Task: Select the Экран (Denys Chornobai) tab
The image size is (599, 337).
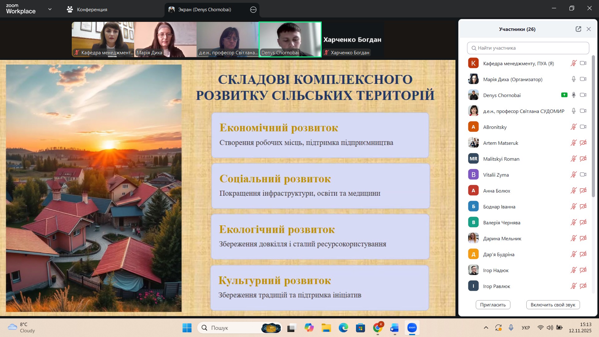Action: [204, 10]
